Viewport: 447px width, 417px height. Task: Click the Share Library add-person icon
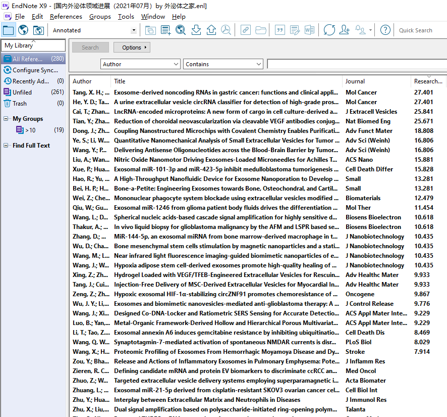[345, 30]
